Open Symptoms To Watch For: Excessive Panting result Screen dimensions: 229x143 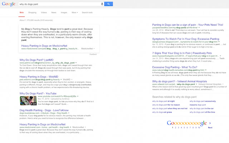(x=186, y=39)
